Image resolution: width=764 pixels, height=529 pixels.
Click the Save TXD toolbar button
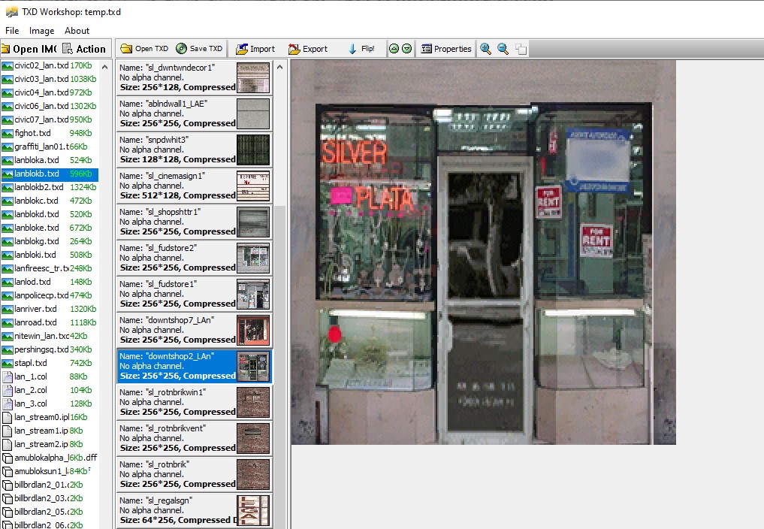[x=199, y=49]
